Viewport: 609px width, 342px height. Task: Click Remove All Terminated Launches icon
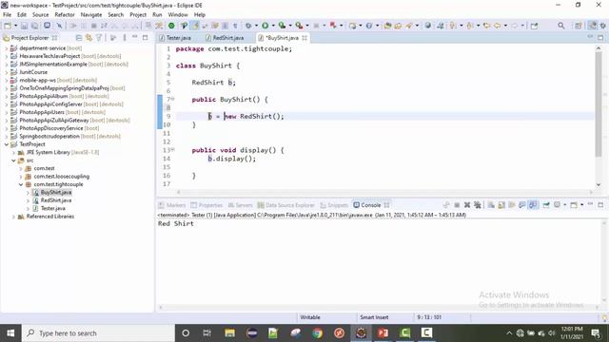[x=478, y=205]
